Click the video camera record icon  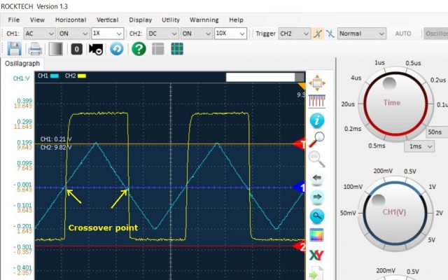tap(96, 49)
